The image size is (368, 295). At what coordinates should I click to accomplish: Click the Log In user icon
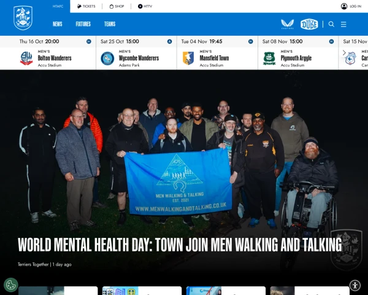(x=344, y=6)
